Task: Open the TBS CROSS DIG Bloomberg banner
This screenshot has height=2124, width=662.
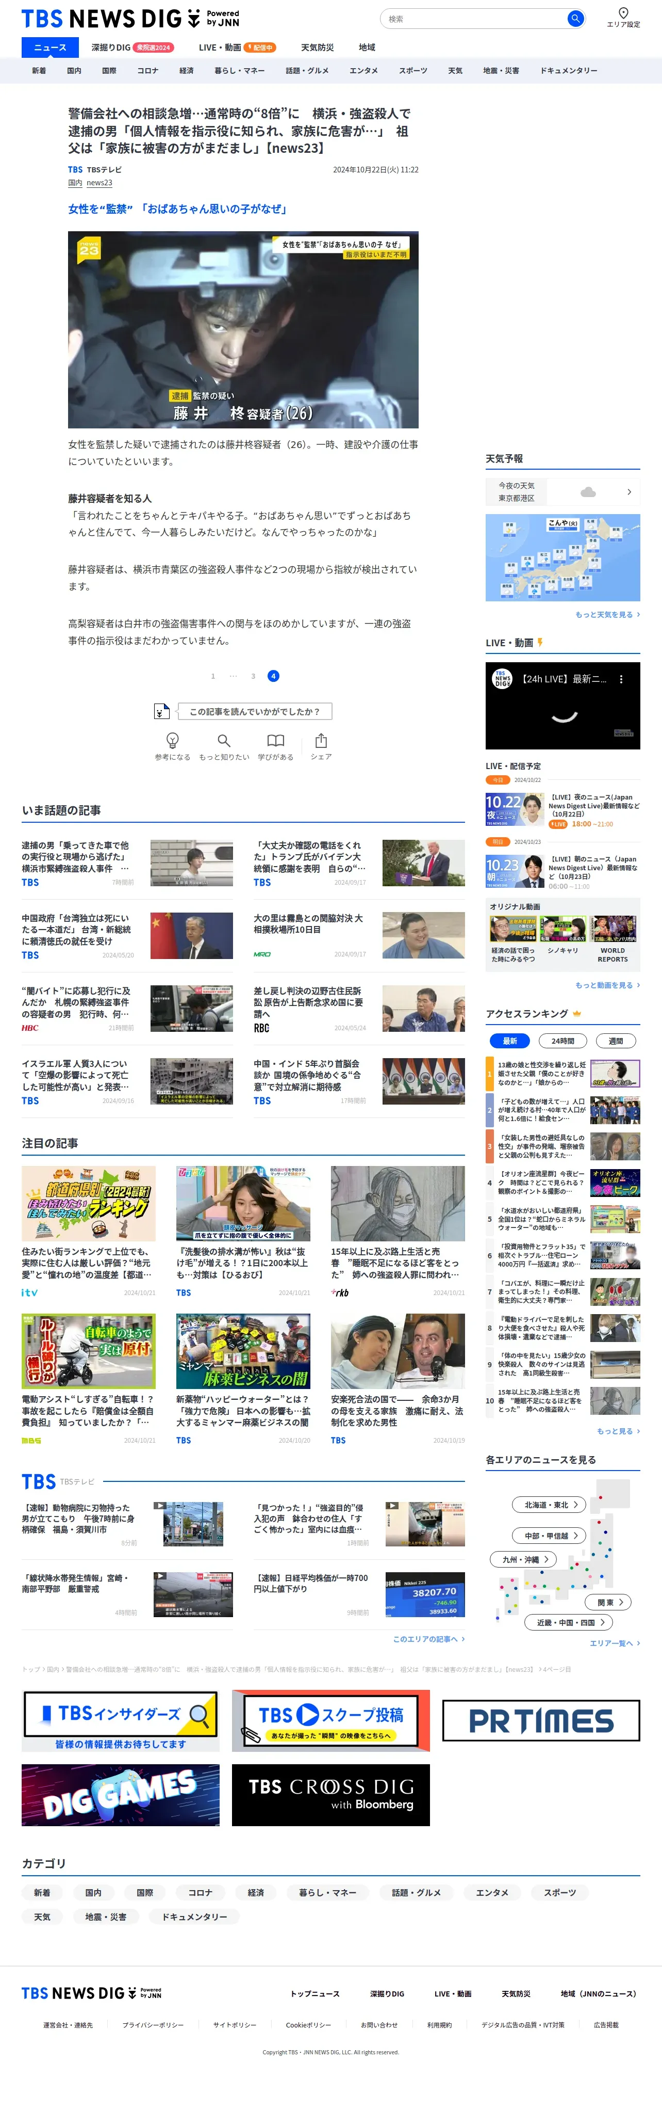Action: point(331,1794)
